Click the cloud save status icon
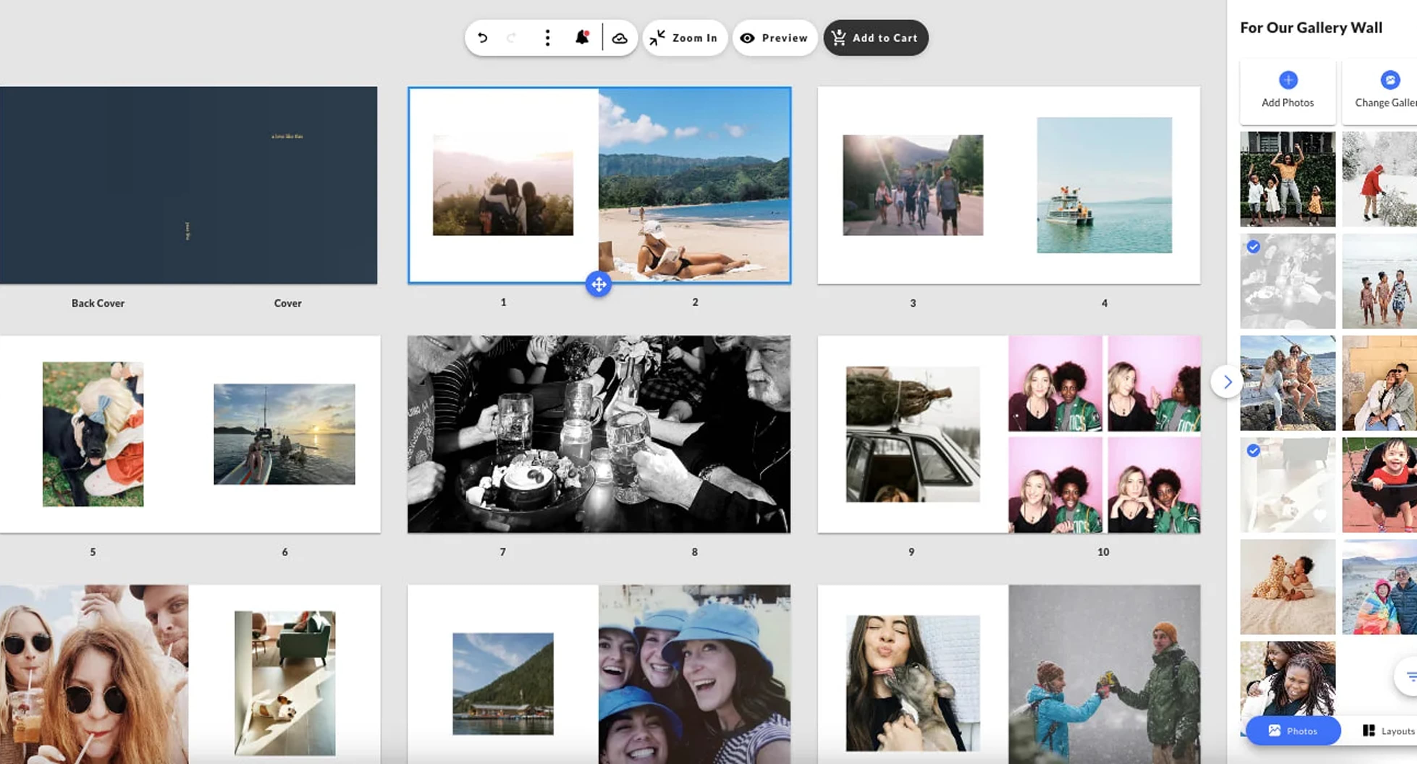 pos(619,38)
